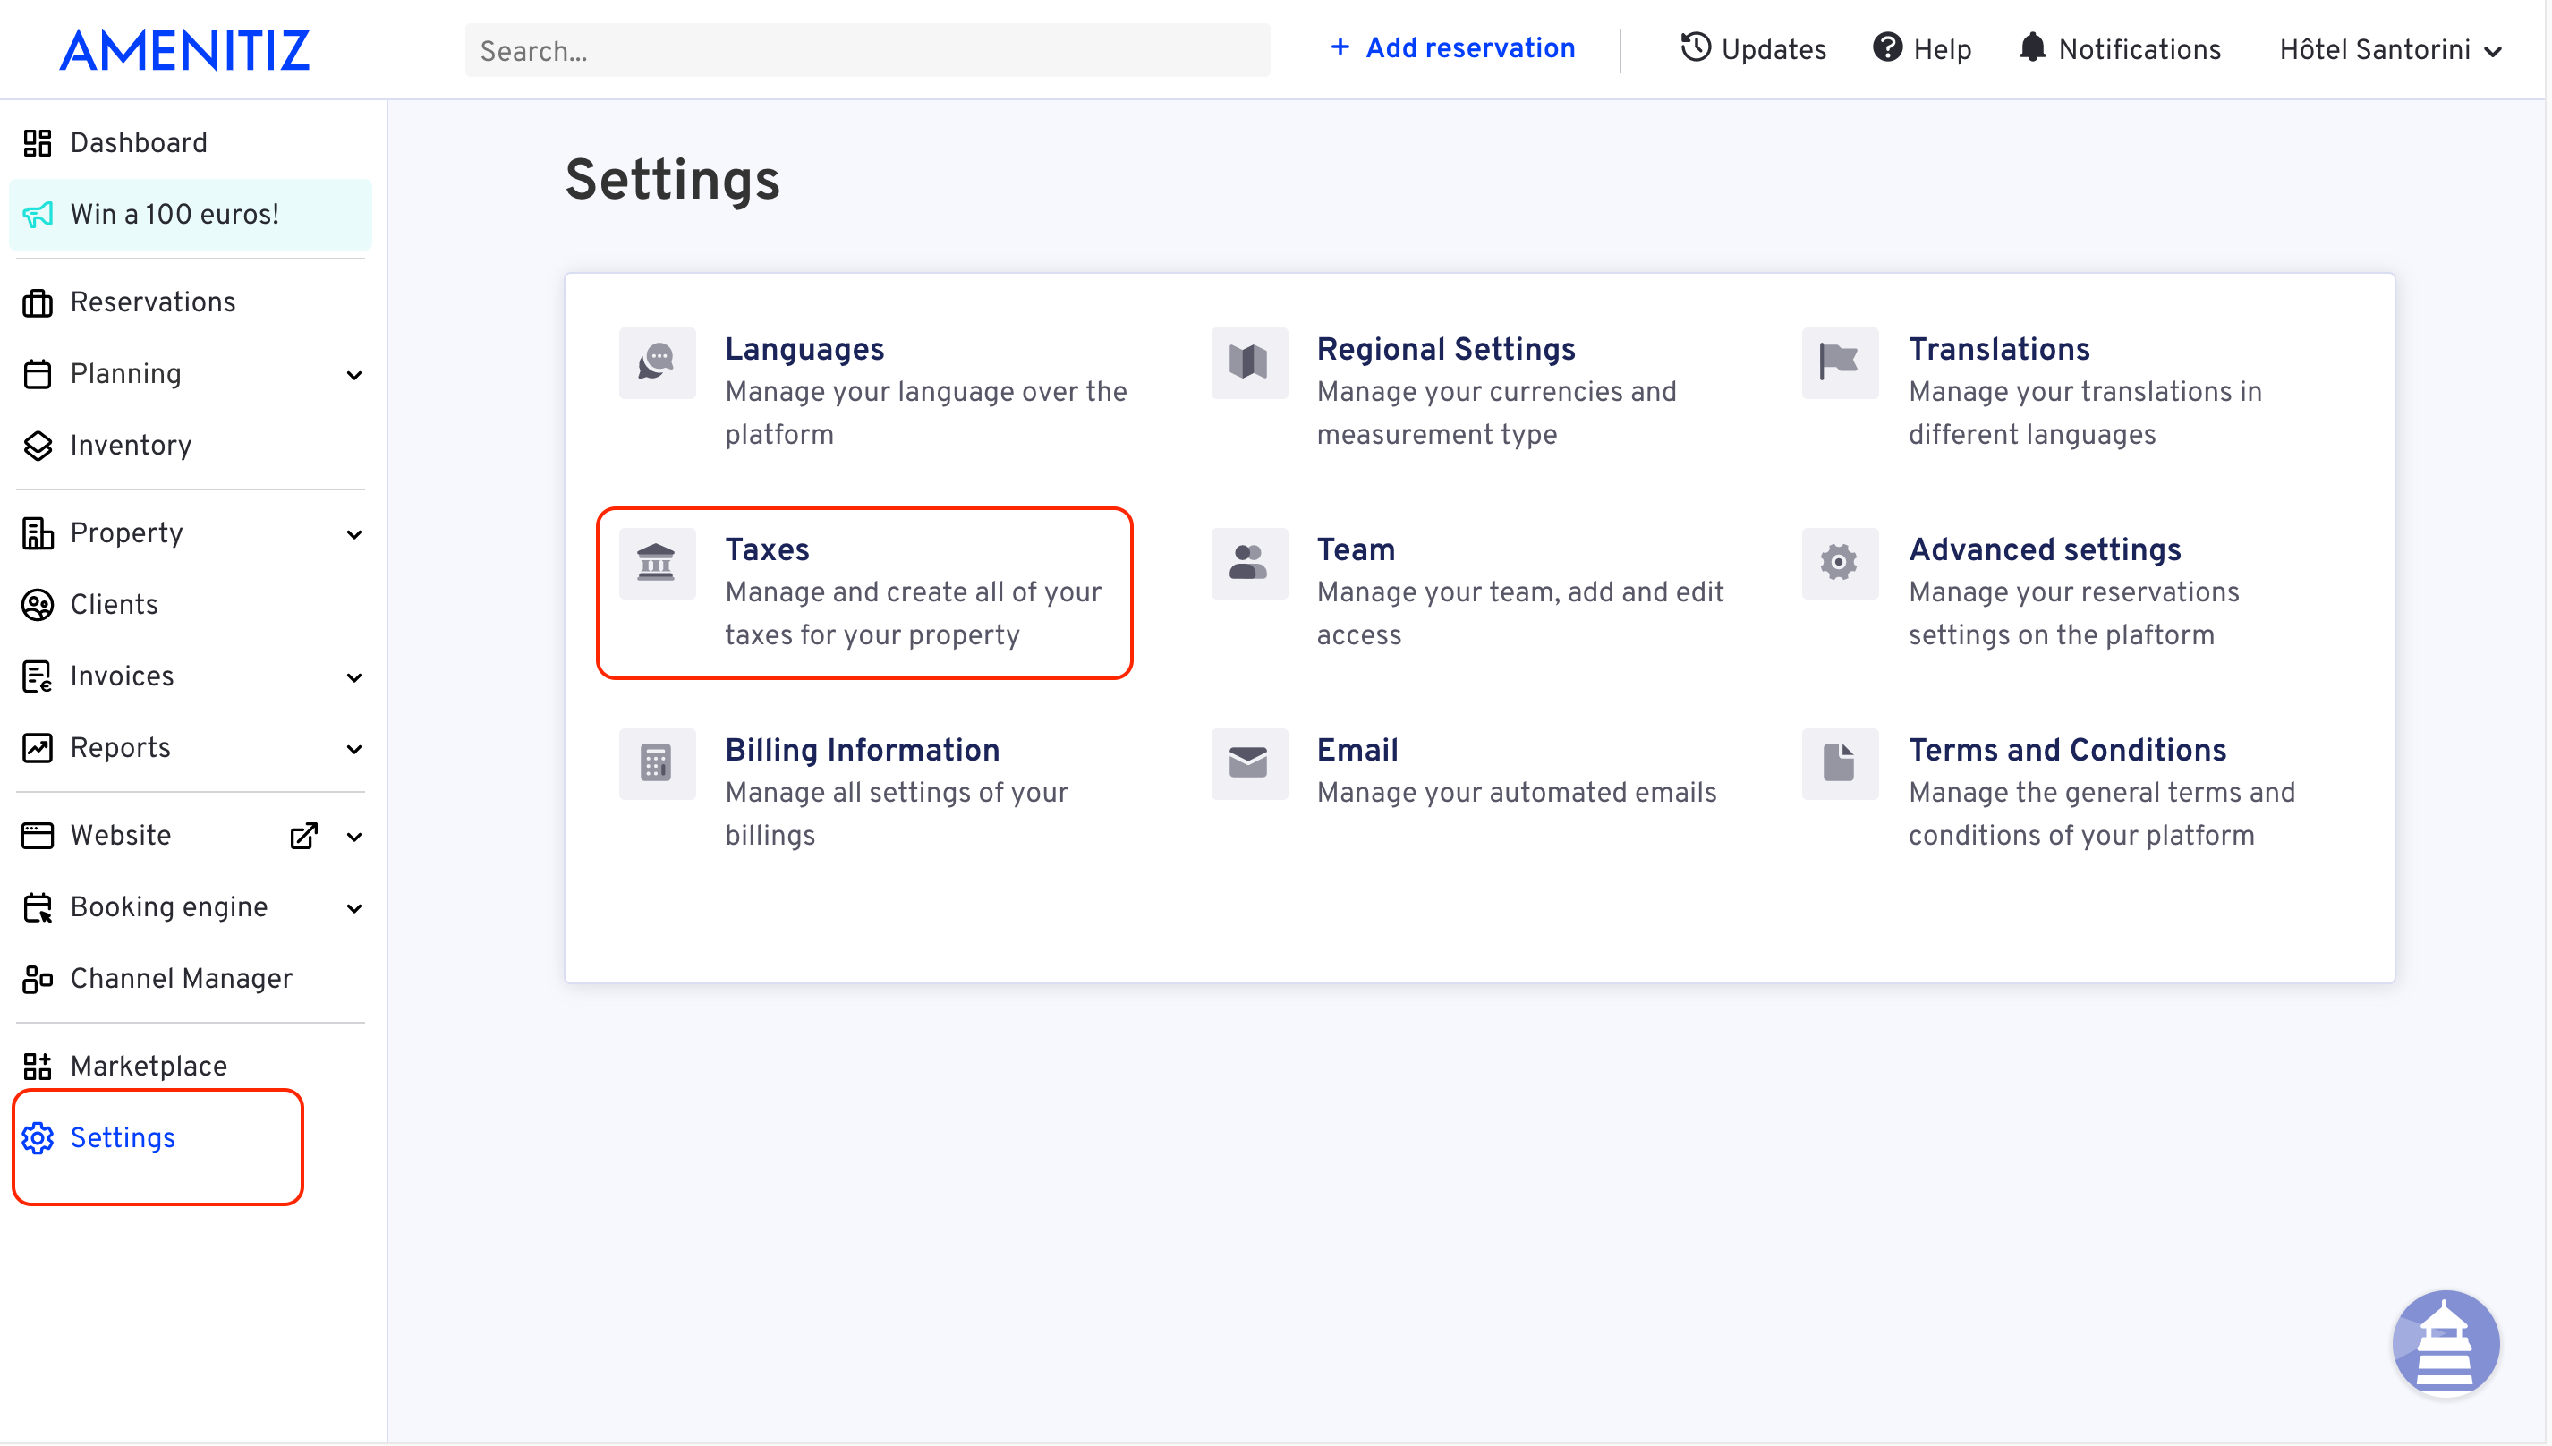Click the Marketplace grid-plus icon
2552x1446 pixels.
pyautogui.click(x=37, y=1066)
